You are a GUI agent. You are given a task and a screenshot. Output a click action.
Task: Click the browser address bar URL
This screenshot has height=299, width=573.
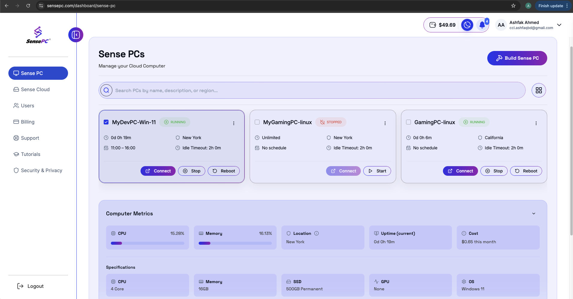[x=81, y=6]
